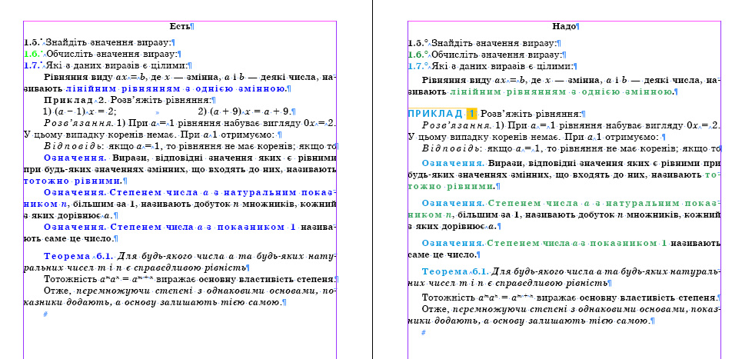Click 'Теорема 6.1.' on the Есть page
Image resolution: width=732 pixels, height=359 pixels.
78,256
